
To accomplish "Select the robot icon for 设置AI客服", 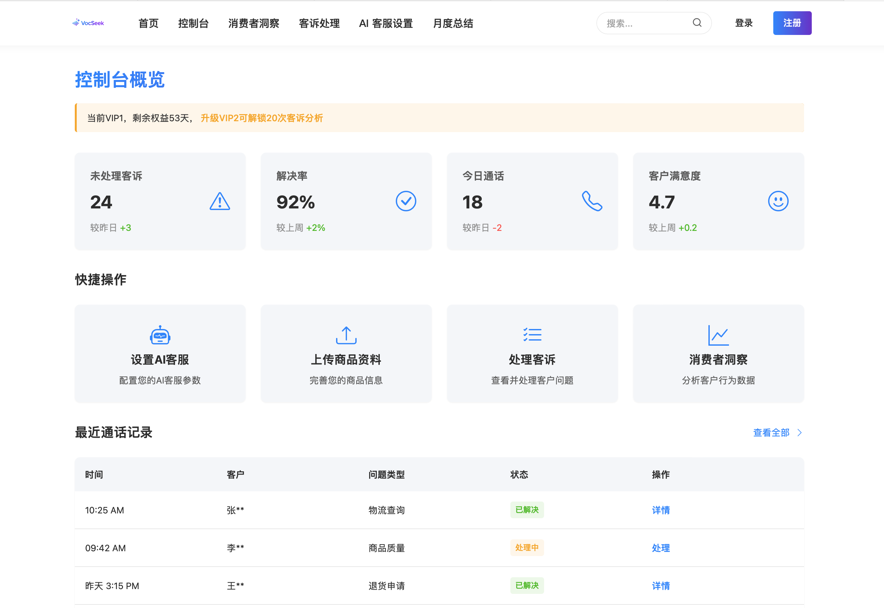I will click(160, 335).
